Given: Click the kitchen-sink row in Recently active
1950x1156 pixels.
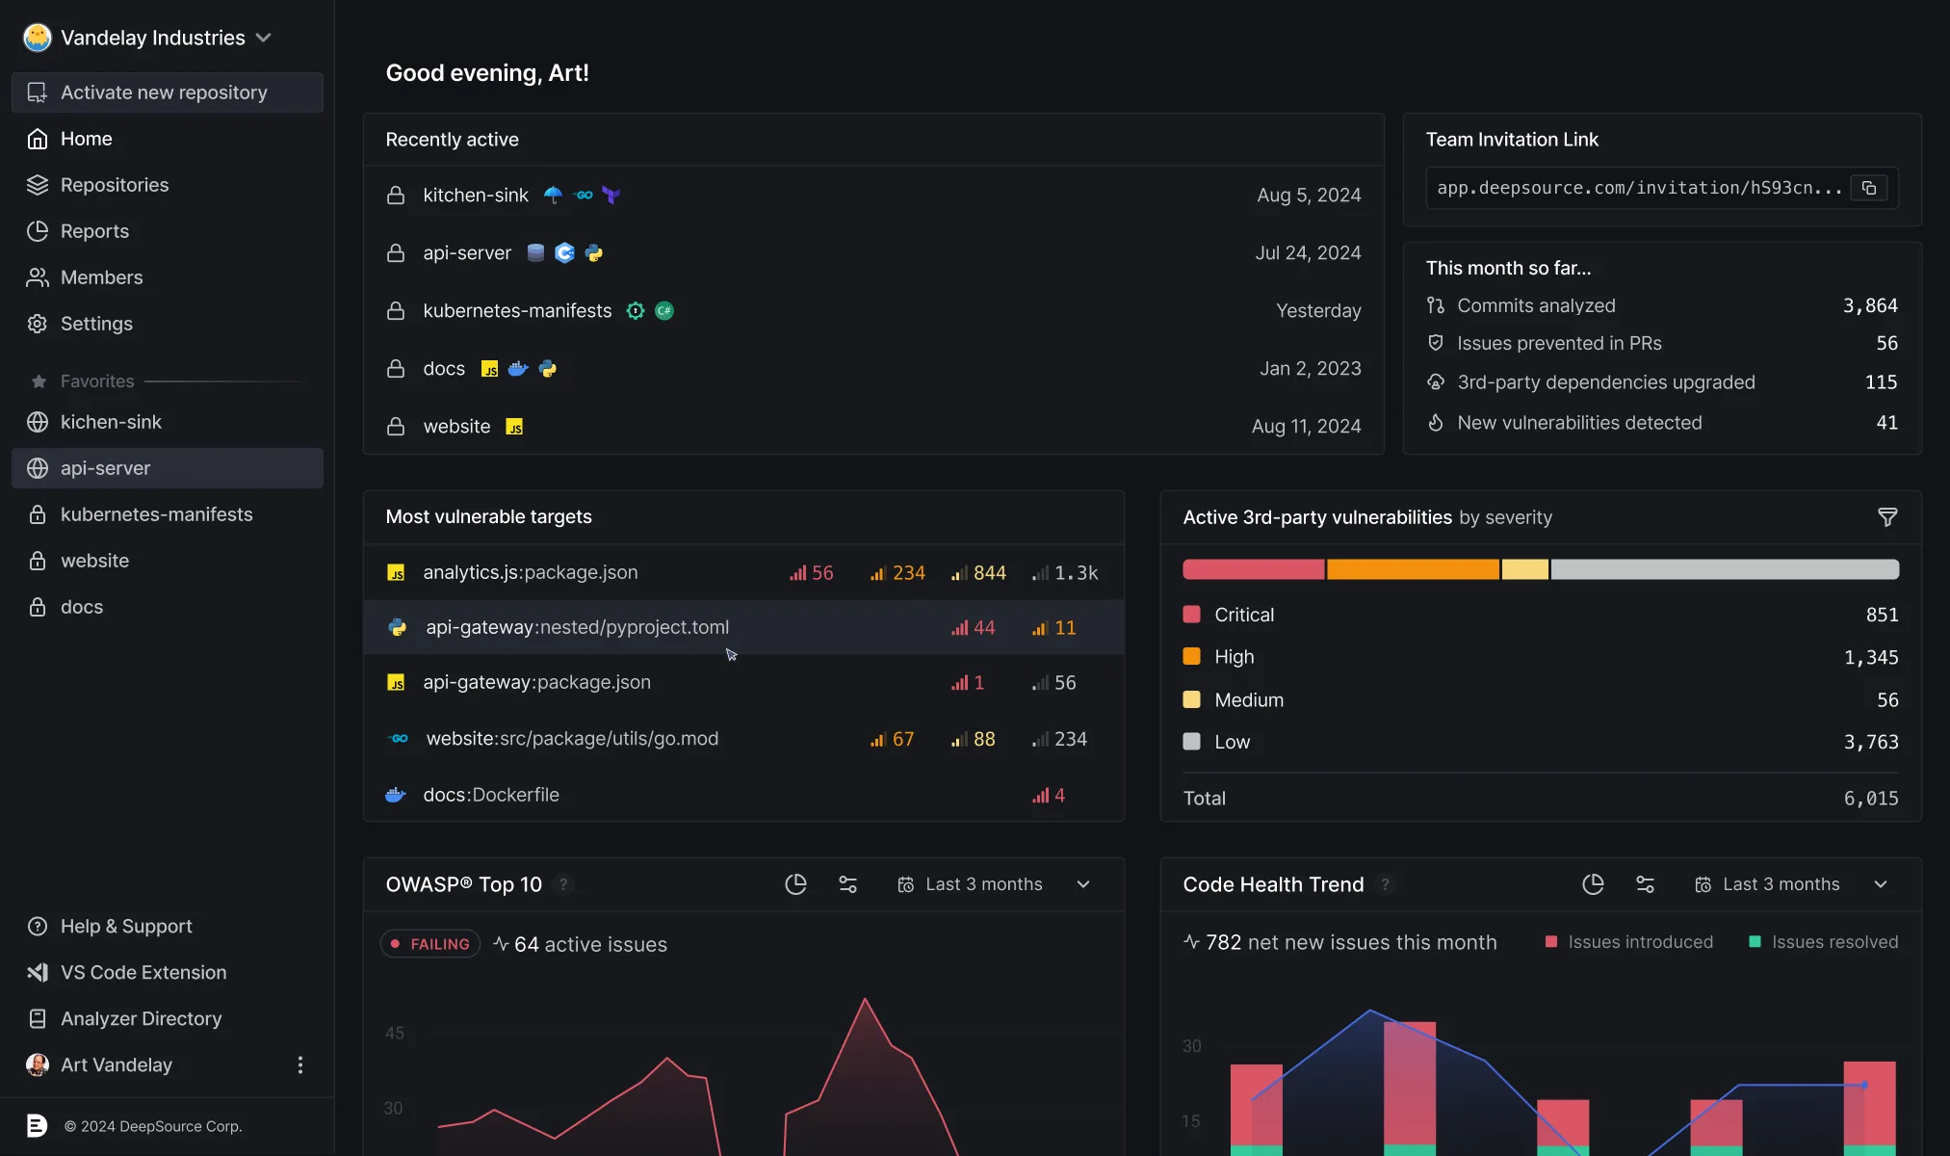Looking at the screenshot, I should 476,195.
